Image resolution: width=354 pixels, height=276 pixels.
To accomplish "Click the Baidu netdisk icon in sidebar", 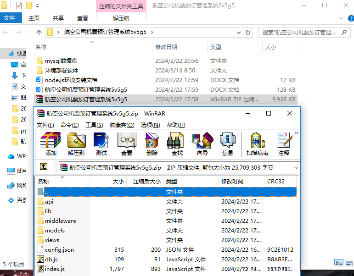I will pos(11,200).
